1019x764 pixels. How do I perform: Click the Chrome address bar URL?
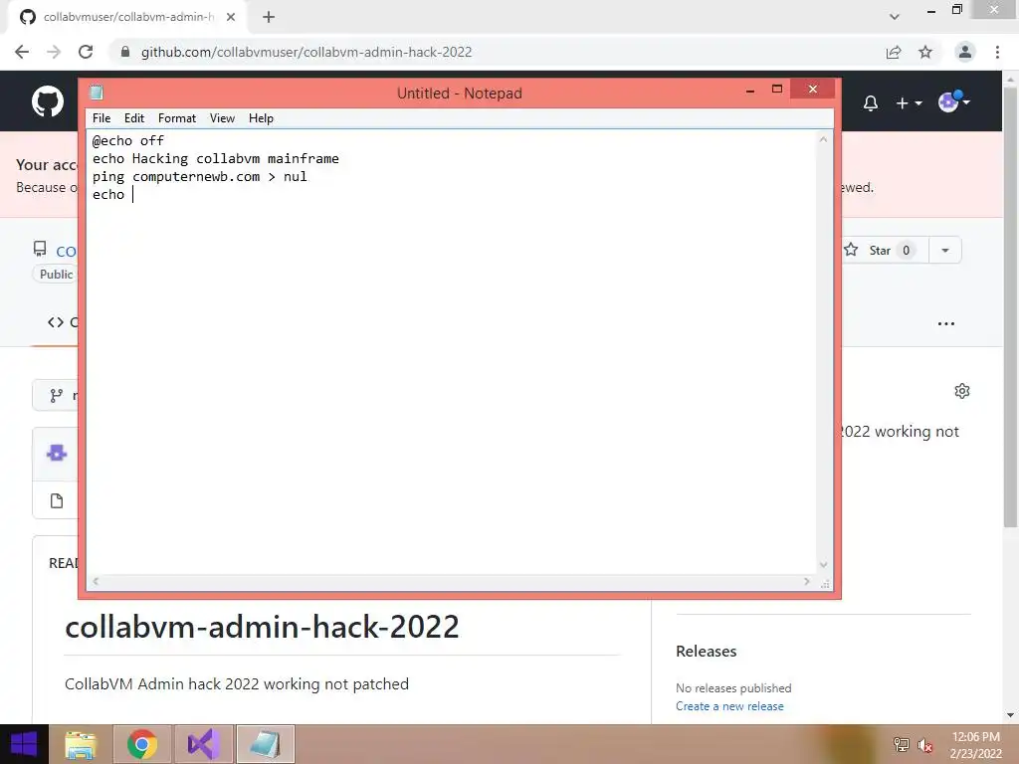(306, 52)
